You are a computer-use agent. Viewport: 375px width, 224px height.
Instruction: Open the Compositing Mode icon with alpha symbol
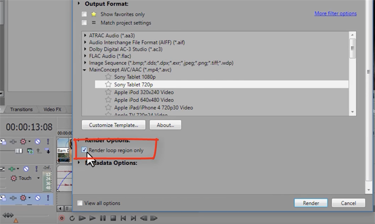[x=30, y=151]
